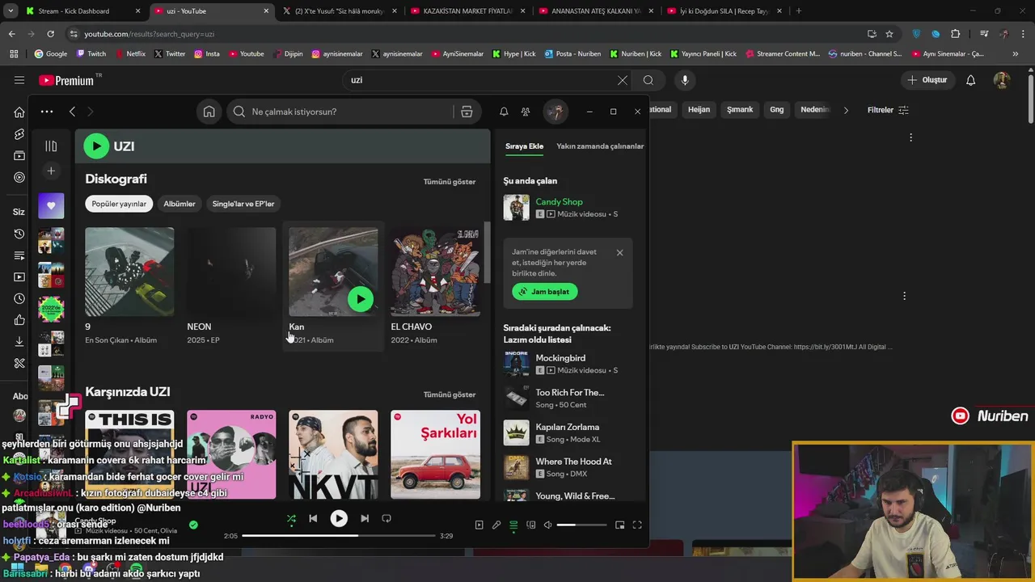Open lyrics microphone icon
The width and height of the screenshot is (1035, 582).
[x=496, y=525]
